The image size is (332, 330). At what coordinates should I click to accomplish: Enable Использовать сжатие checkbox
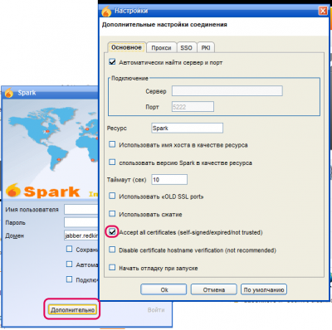112,214
